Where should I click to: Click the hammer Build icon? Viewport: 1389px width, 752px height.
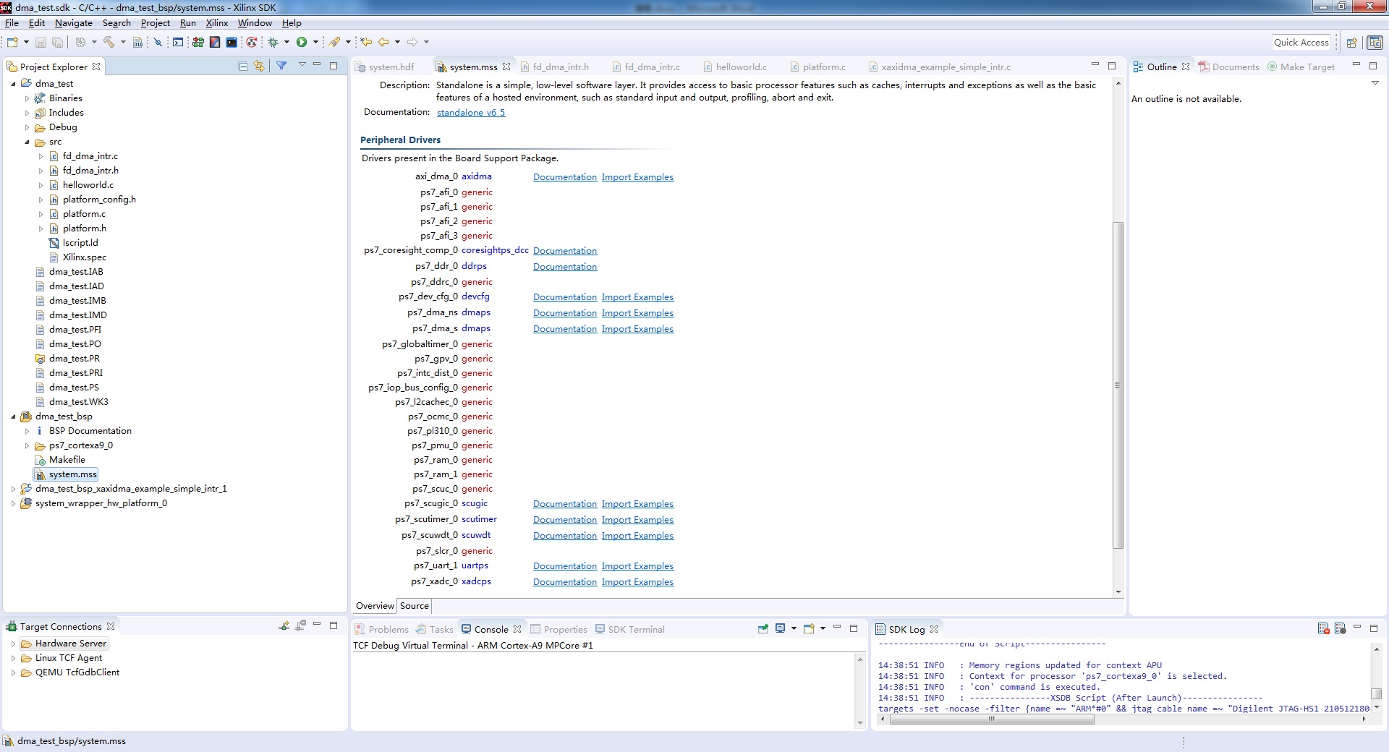coord(109,42)
